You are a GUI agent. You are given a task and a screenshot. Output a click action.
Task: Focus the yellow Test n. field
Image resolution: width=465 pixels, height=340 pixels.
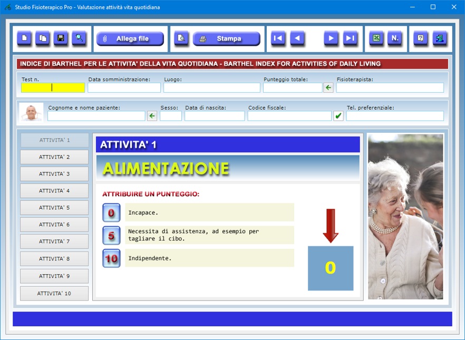click(53, 88)
